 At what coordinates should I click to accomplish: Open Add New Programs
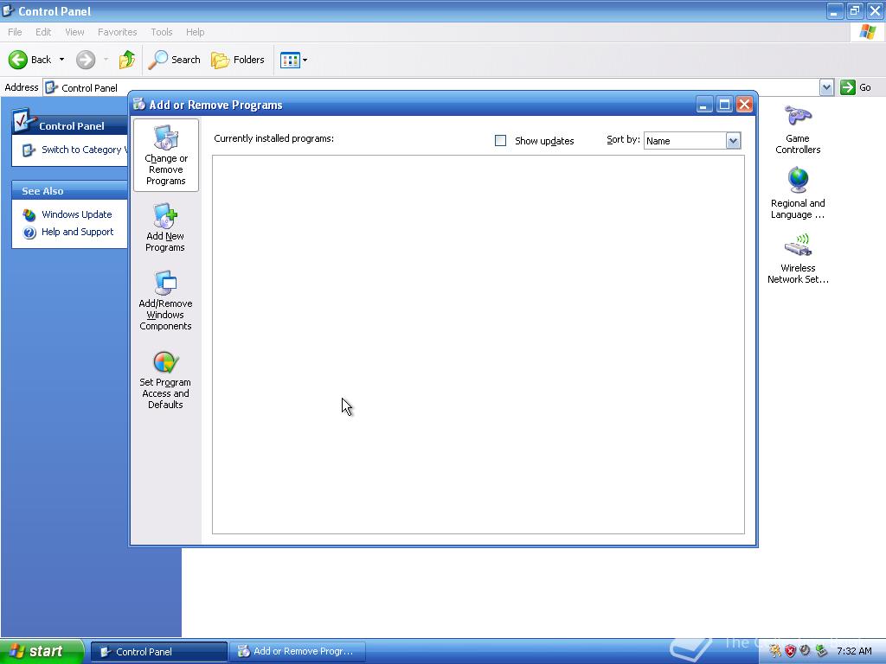pyautogui.click(x=165, y=227)
